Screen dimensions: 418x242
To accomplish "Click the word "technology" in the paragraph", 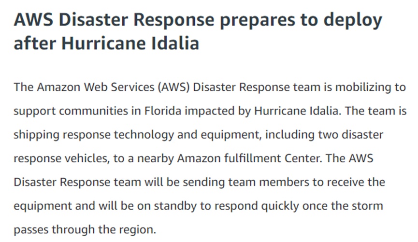I will point(144,135).
